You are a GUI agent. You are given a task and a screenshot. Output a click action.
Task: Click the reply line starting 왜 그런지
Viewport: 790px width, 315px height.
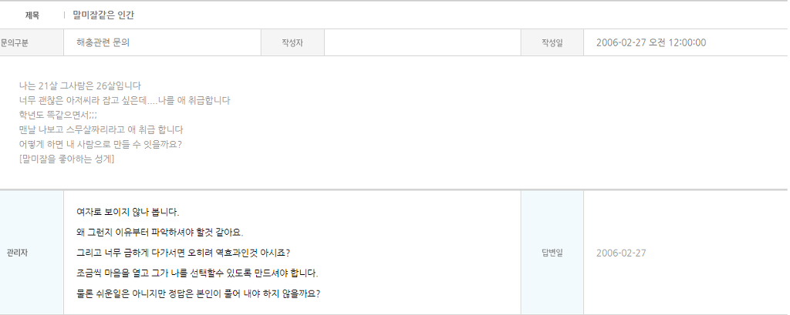click(x=164, y=232)
